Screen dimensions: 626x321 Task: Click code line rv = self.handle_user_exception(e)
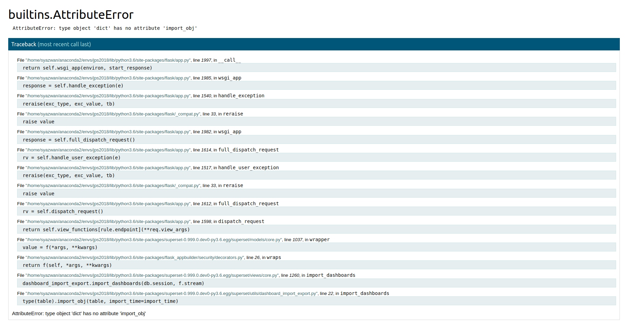coord(316,158)
